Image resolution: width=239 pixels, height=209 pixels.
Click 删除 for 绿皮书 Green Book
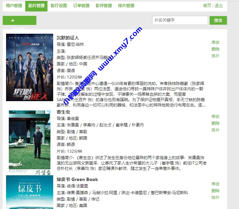coord(215,190)
